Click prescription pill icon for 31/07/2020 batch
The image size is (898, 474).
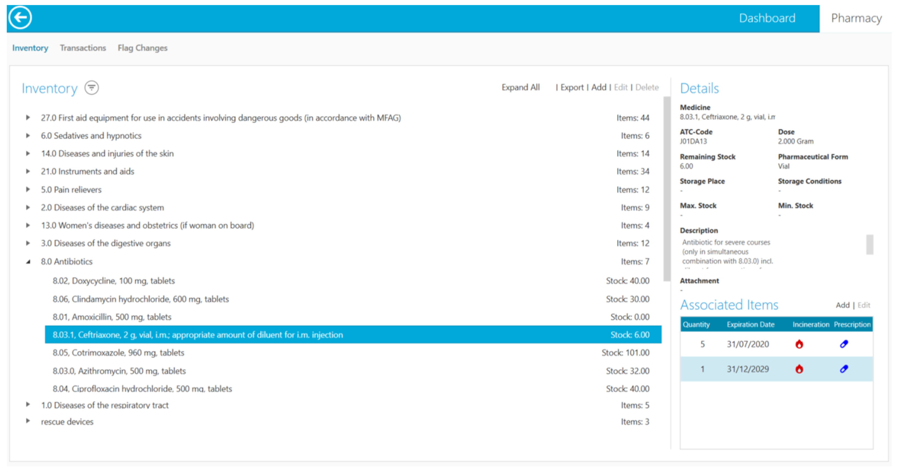844,344
